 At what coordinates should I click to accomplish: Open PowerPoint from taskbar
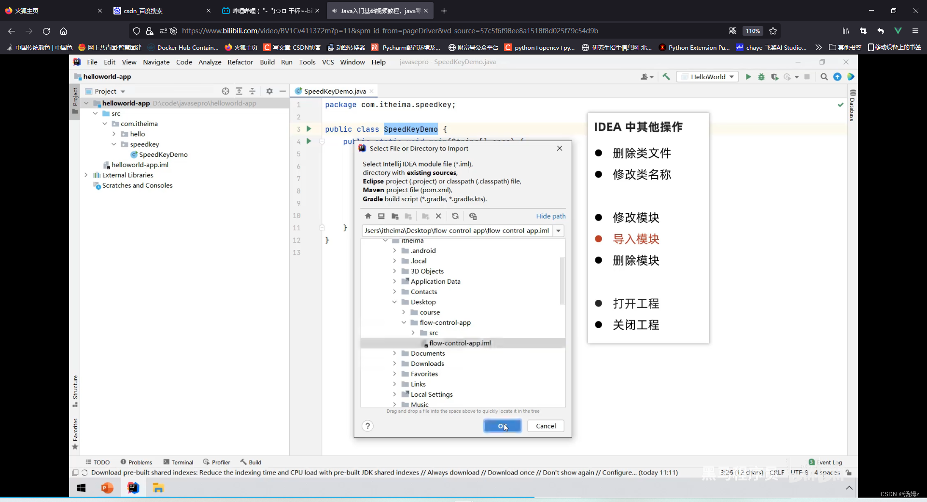point(107,488)
